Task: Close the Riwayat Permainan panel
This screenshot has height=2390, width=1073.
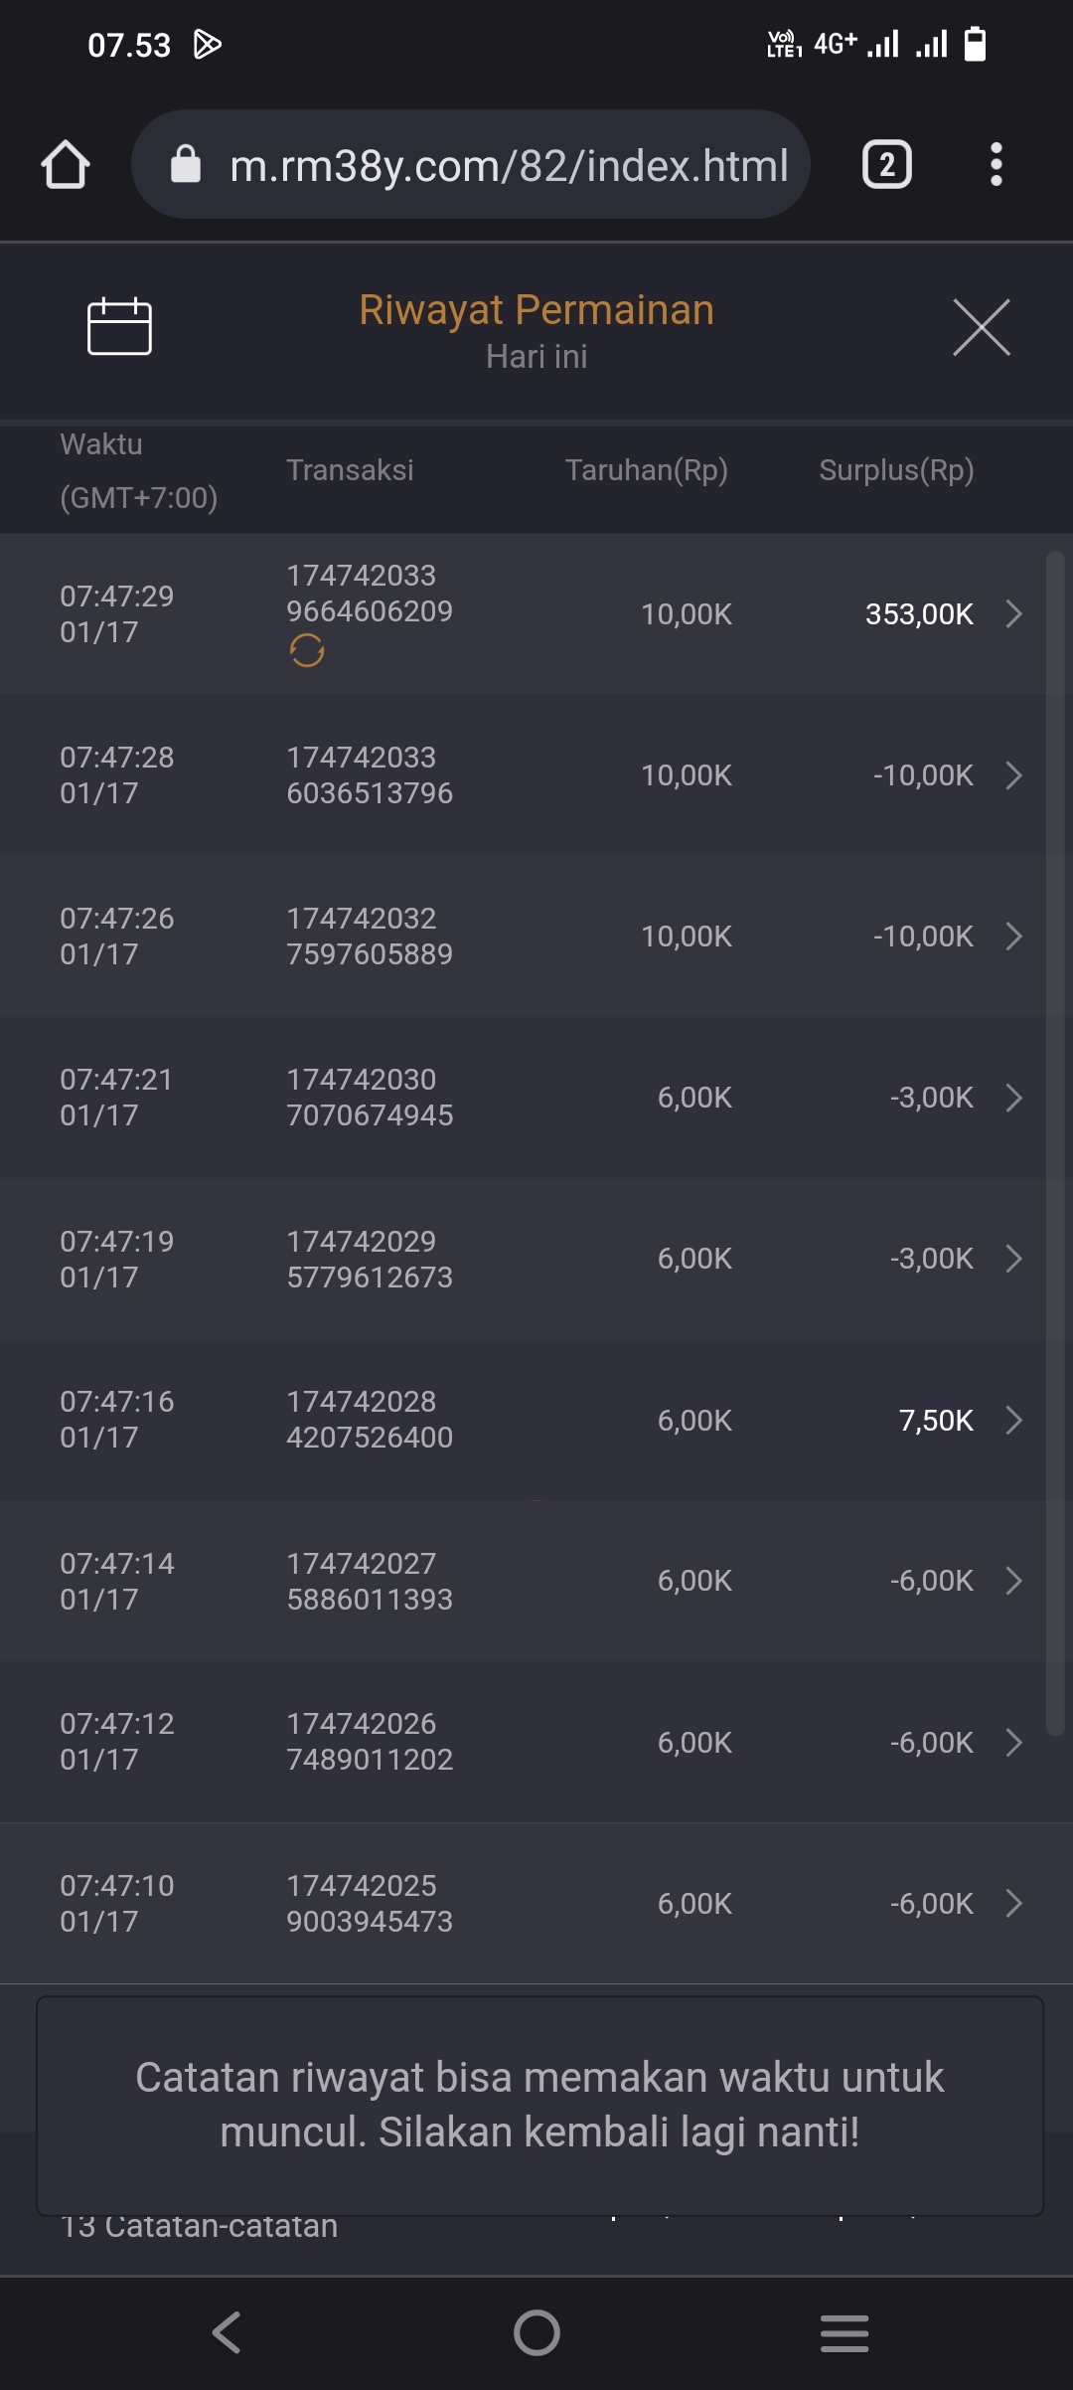Action: (981, 327)
